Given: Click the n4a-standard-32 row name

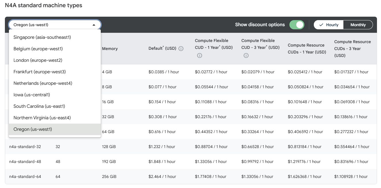Looking at the screenshot, I should 25,147.
